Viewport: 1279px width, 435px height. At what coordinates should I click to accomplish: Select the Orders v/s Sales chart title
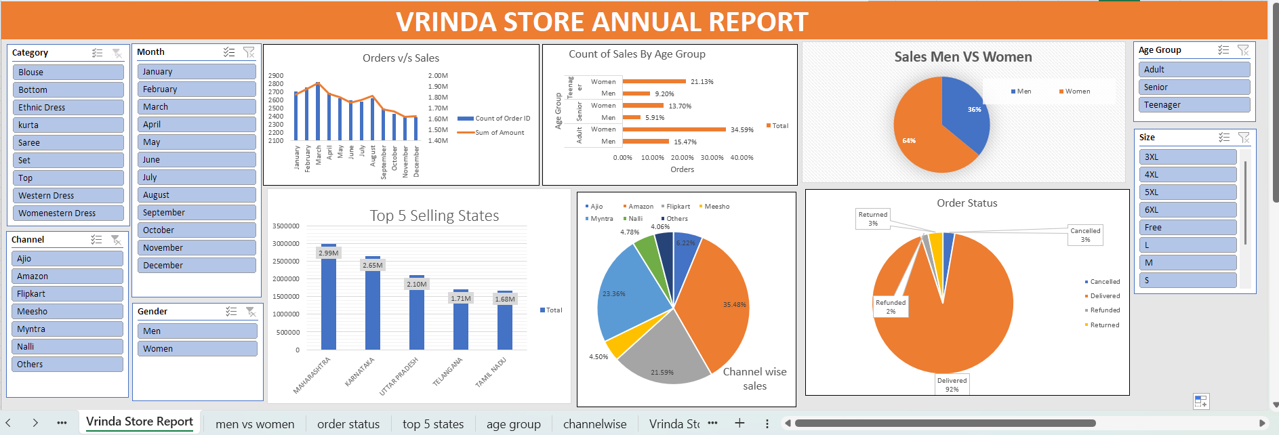(401, 58)
